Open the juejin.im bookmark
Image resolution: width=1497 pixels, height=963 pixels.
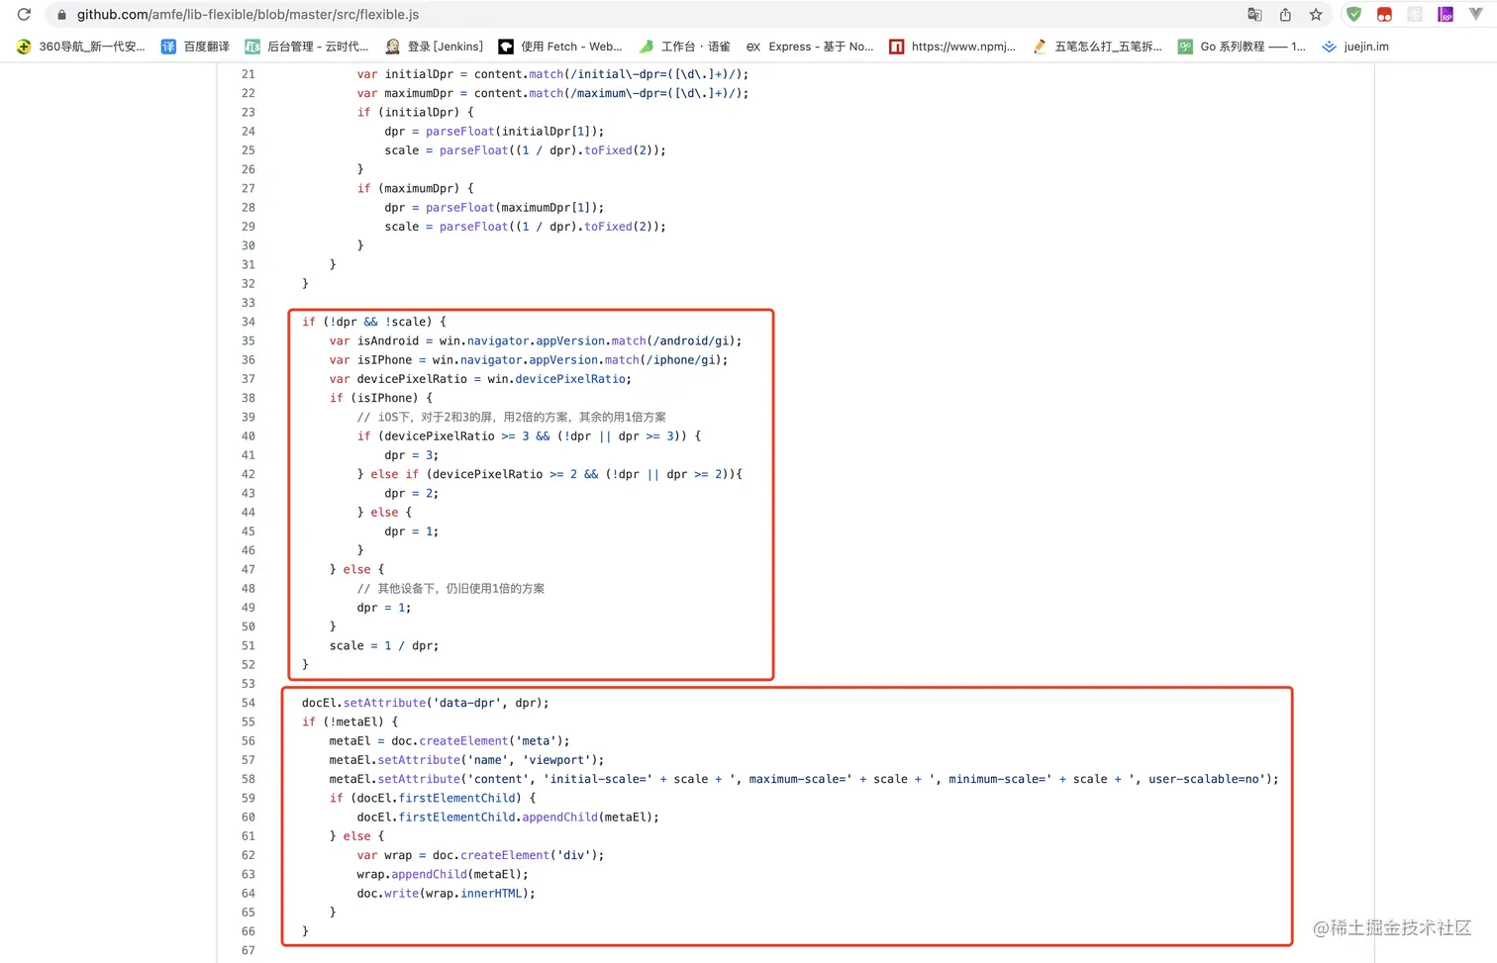pos(1355,47)
